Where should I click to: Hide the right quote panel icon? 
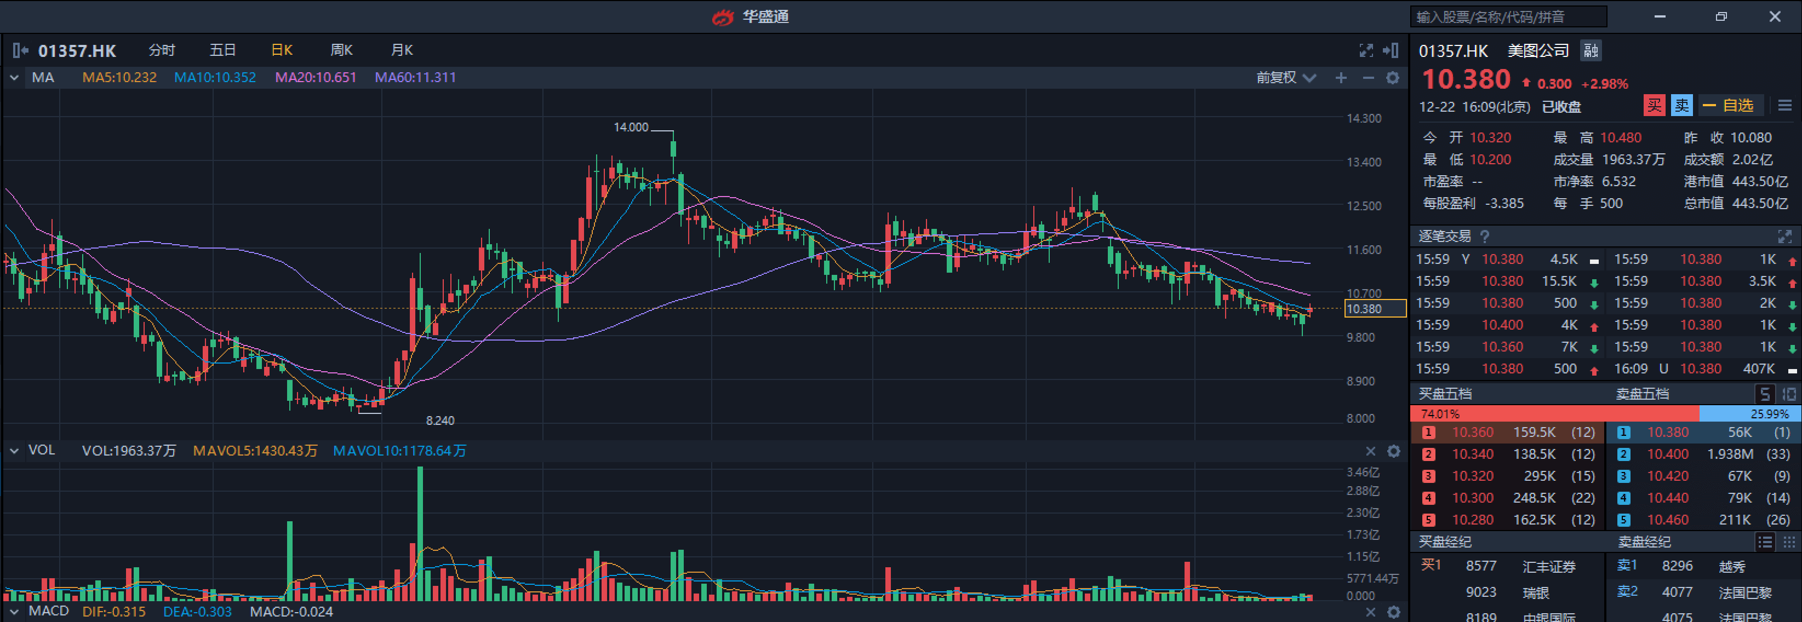pyautogui.click(x=1391, y=50)
